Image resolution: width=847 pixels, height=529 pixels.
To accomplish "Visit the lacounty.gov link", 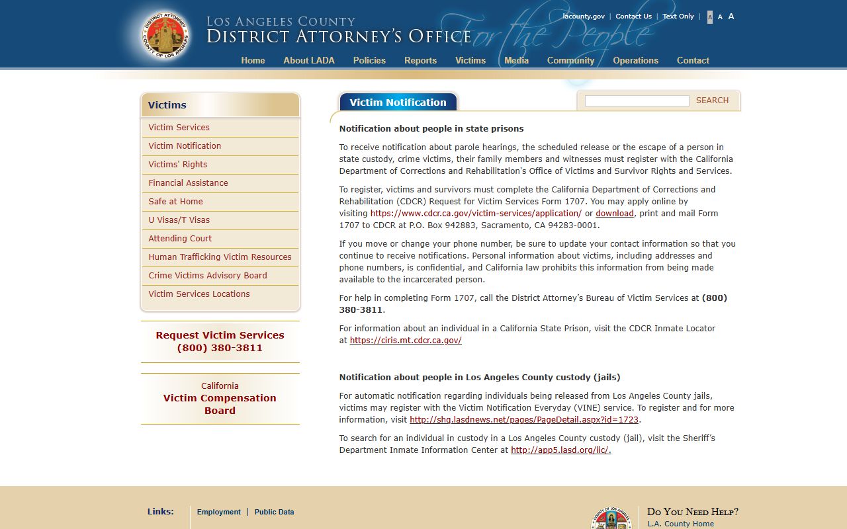I will 584,17.
